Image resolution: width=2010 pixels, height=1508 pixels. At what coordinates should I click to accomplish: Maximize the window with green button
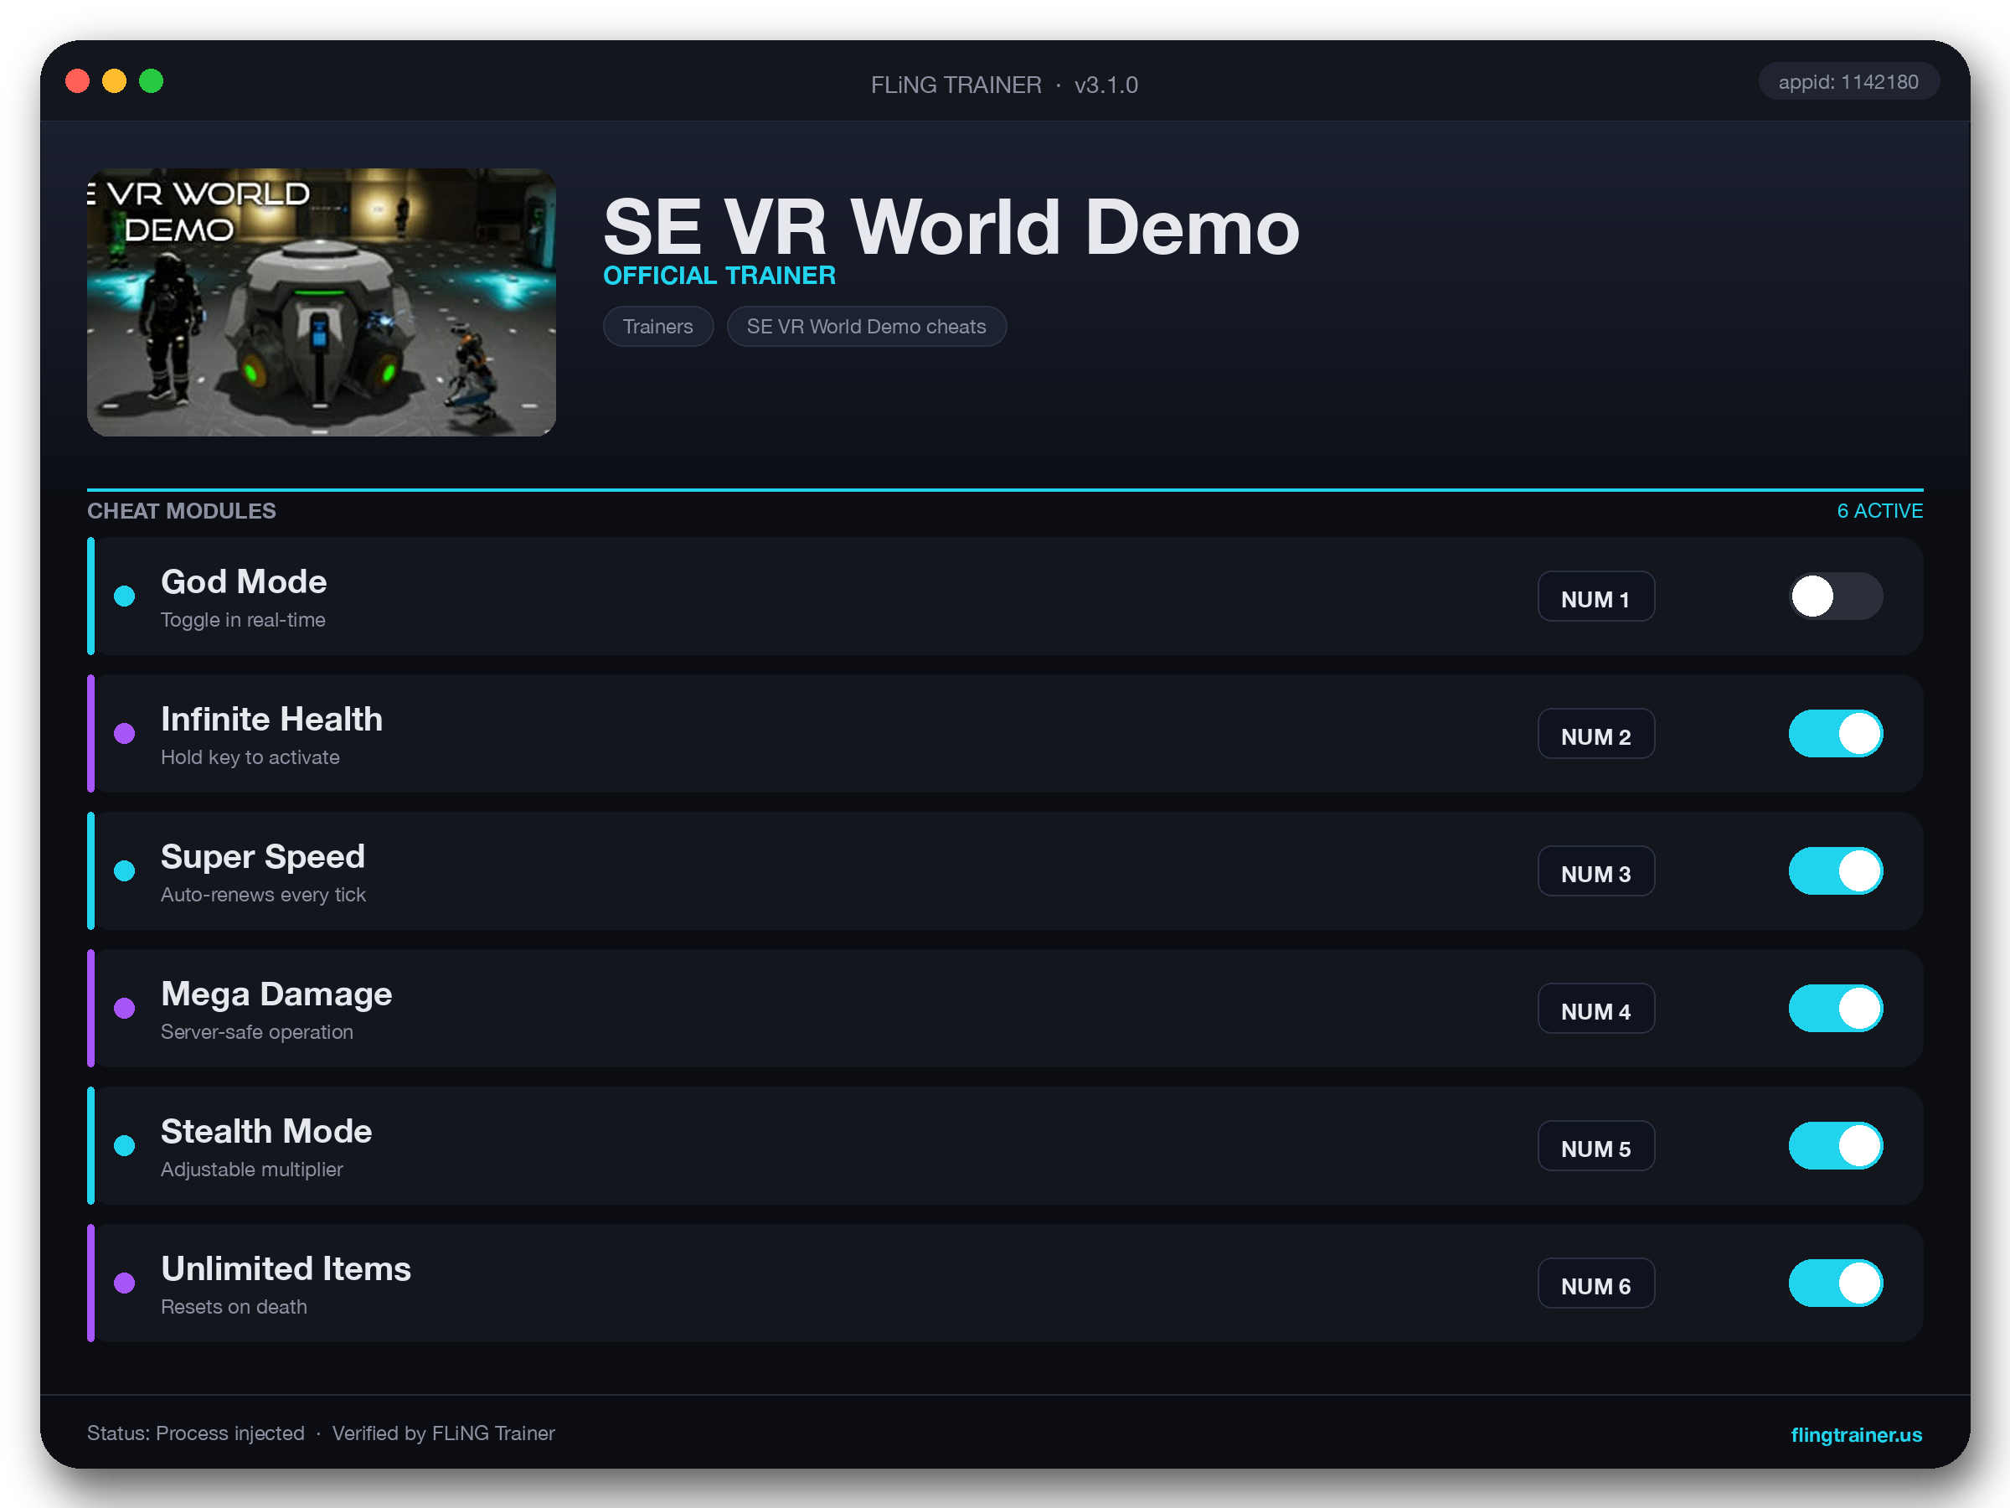tap(151, 81)
